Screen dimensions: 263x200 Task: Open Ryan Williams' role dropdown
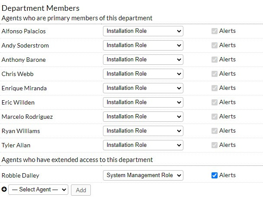point(143,131)
